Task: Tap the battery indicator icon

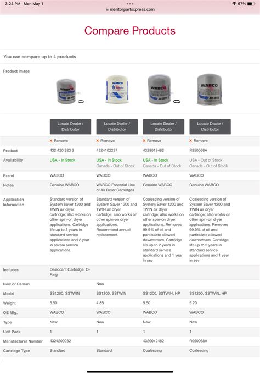Action: pyautogui.click(x=251, y=4)
